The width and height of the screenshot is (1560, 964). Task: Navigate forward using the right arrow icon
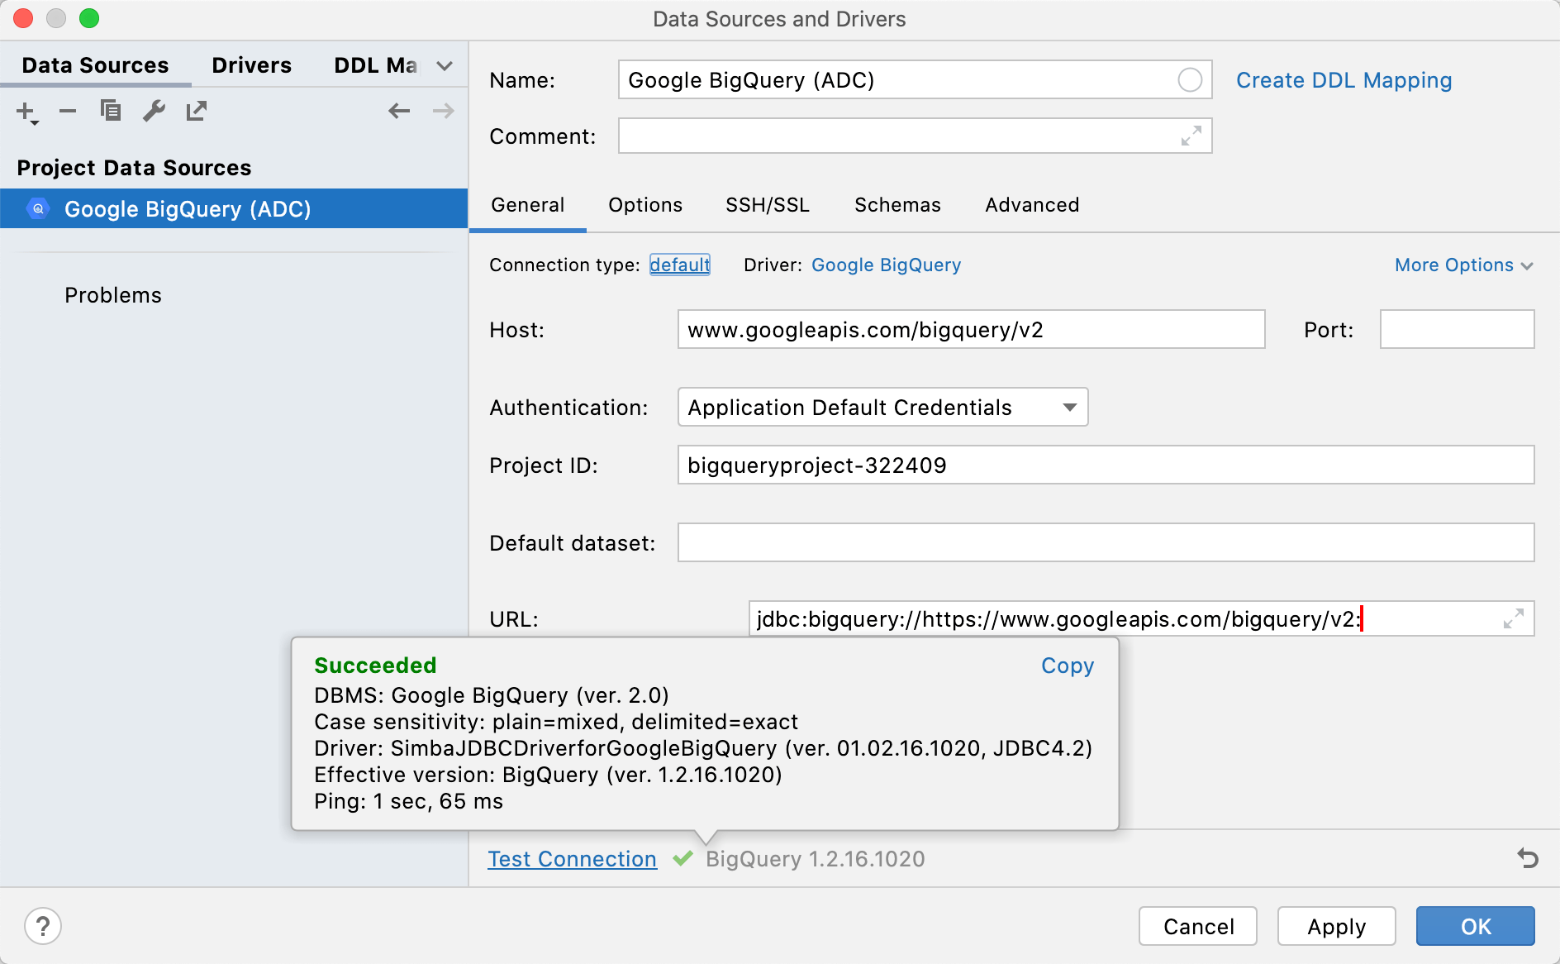444,111
